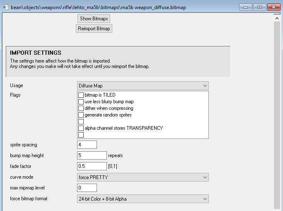Click the vertical scrollbar track
The width and height of the screenshot is (283, 211).
(x=277, y=116)
